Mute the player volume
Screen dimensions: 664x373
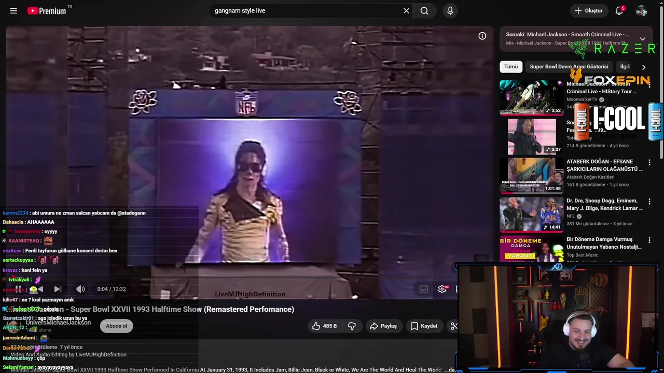80,289
